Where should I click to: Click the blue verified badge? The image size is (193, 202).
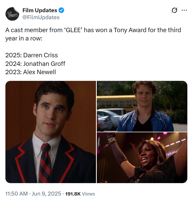(61, 10)
